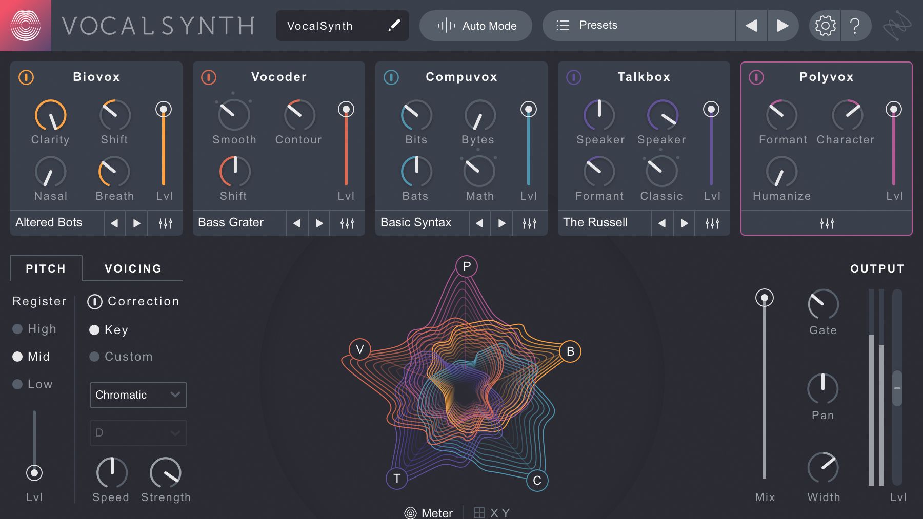Image resolution: width=923 pixels, height=519 pixels.
Task: Open the key selection dropdown showing D
Action: tap(138, 433)
